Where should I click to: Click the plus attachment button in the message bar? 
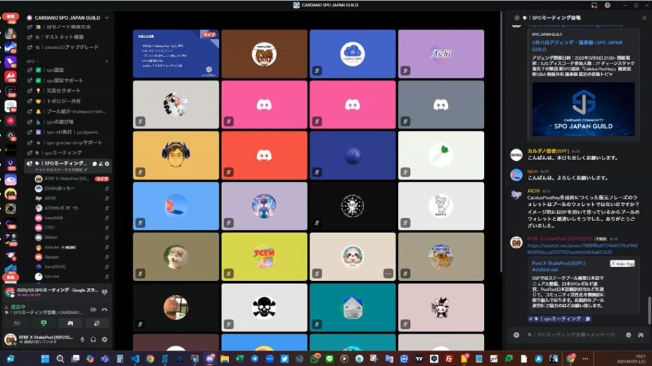[x=516, y=335]
